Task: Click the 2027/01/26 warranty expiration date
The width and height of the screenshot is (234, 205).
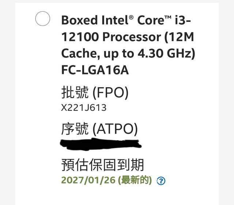Action: pyautogui.click(x=88, y=180)
